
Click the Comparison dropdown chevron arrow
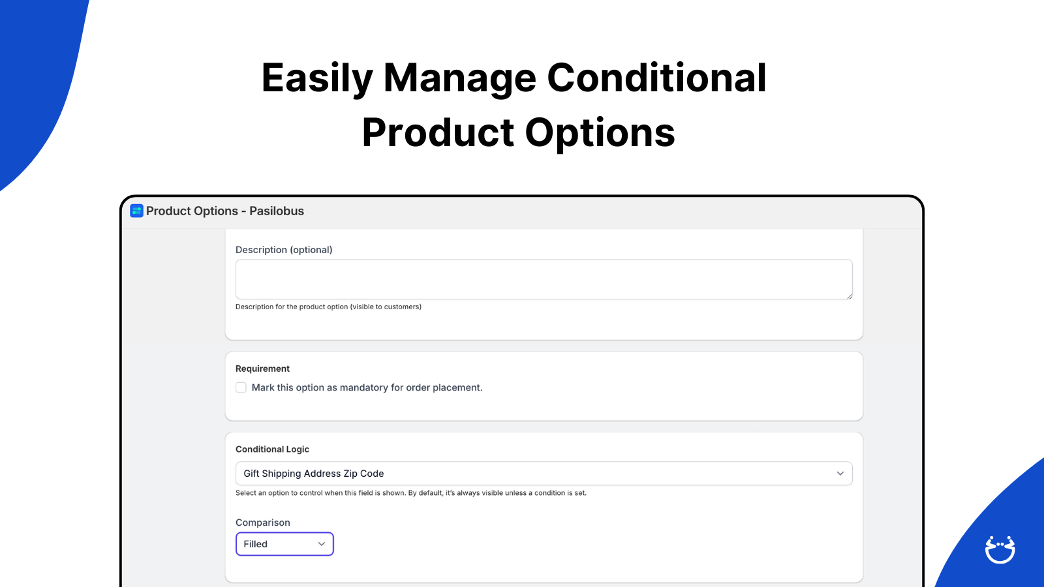(321, 544)
